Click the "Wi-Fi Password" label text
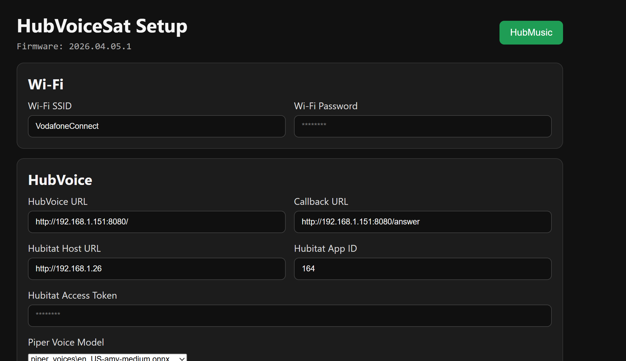Screen dimensions: 626x361 325,106
